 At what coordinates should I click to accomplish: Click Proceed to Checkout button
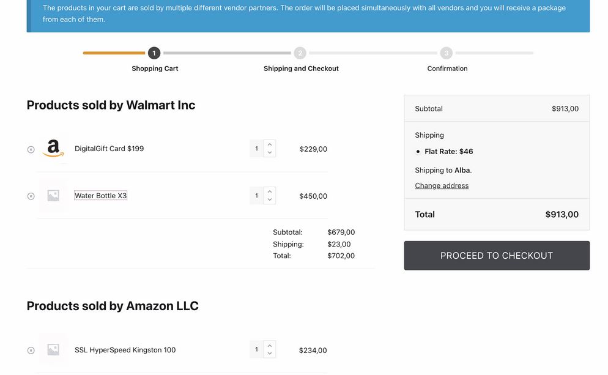click(x=497, y=256)
